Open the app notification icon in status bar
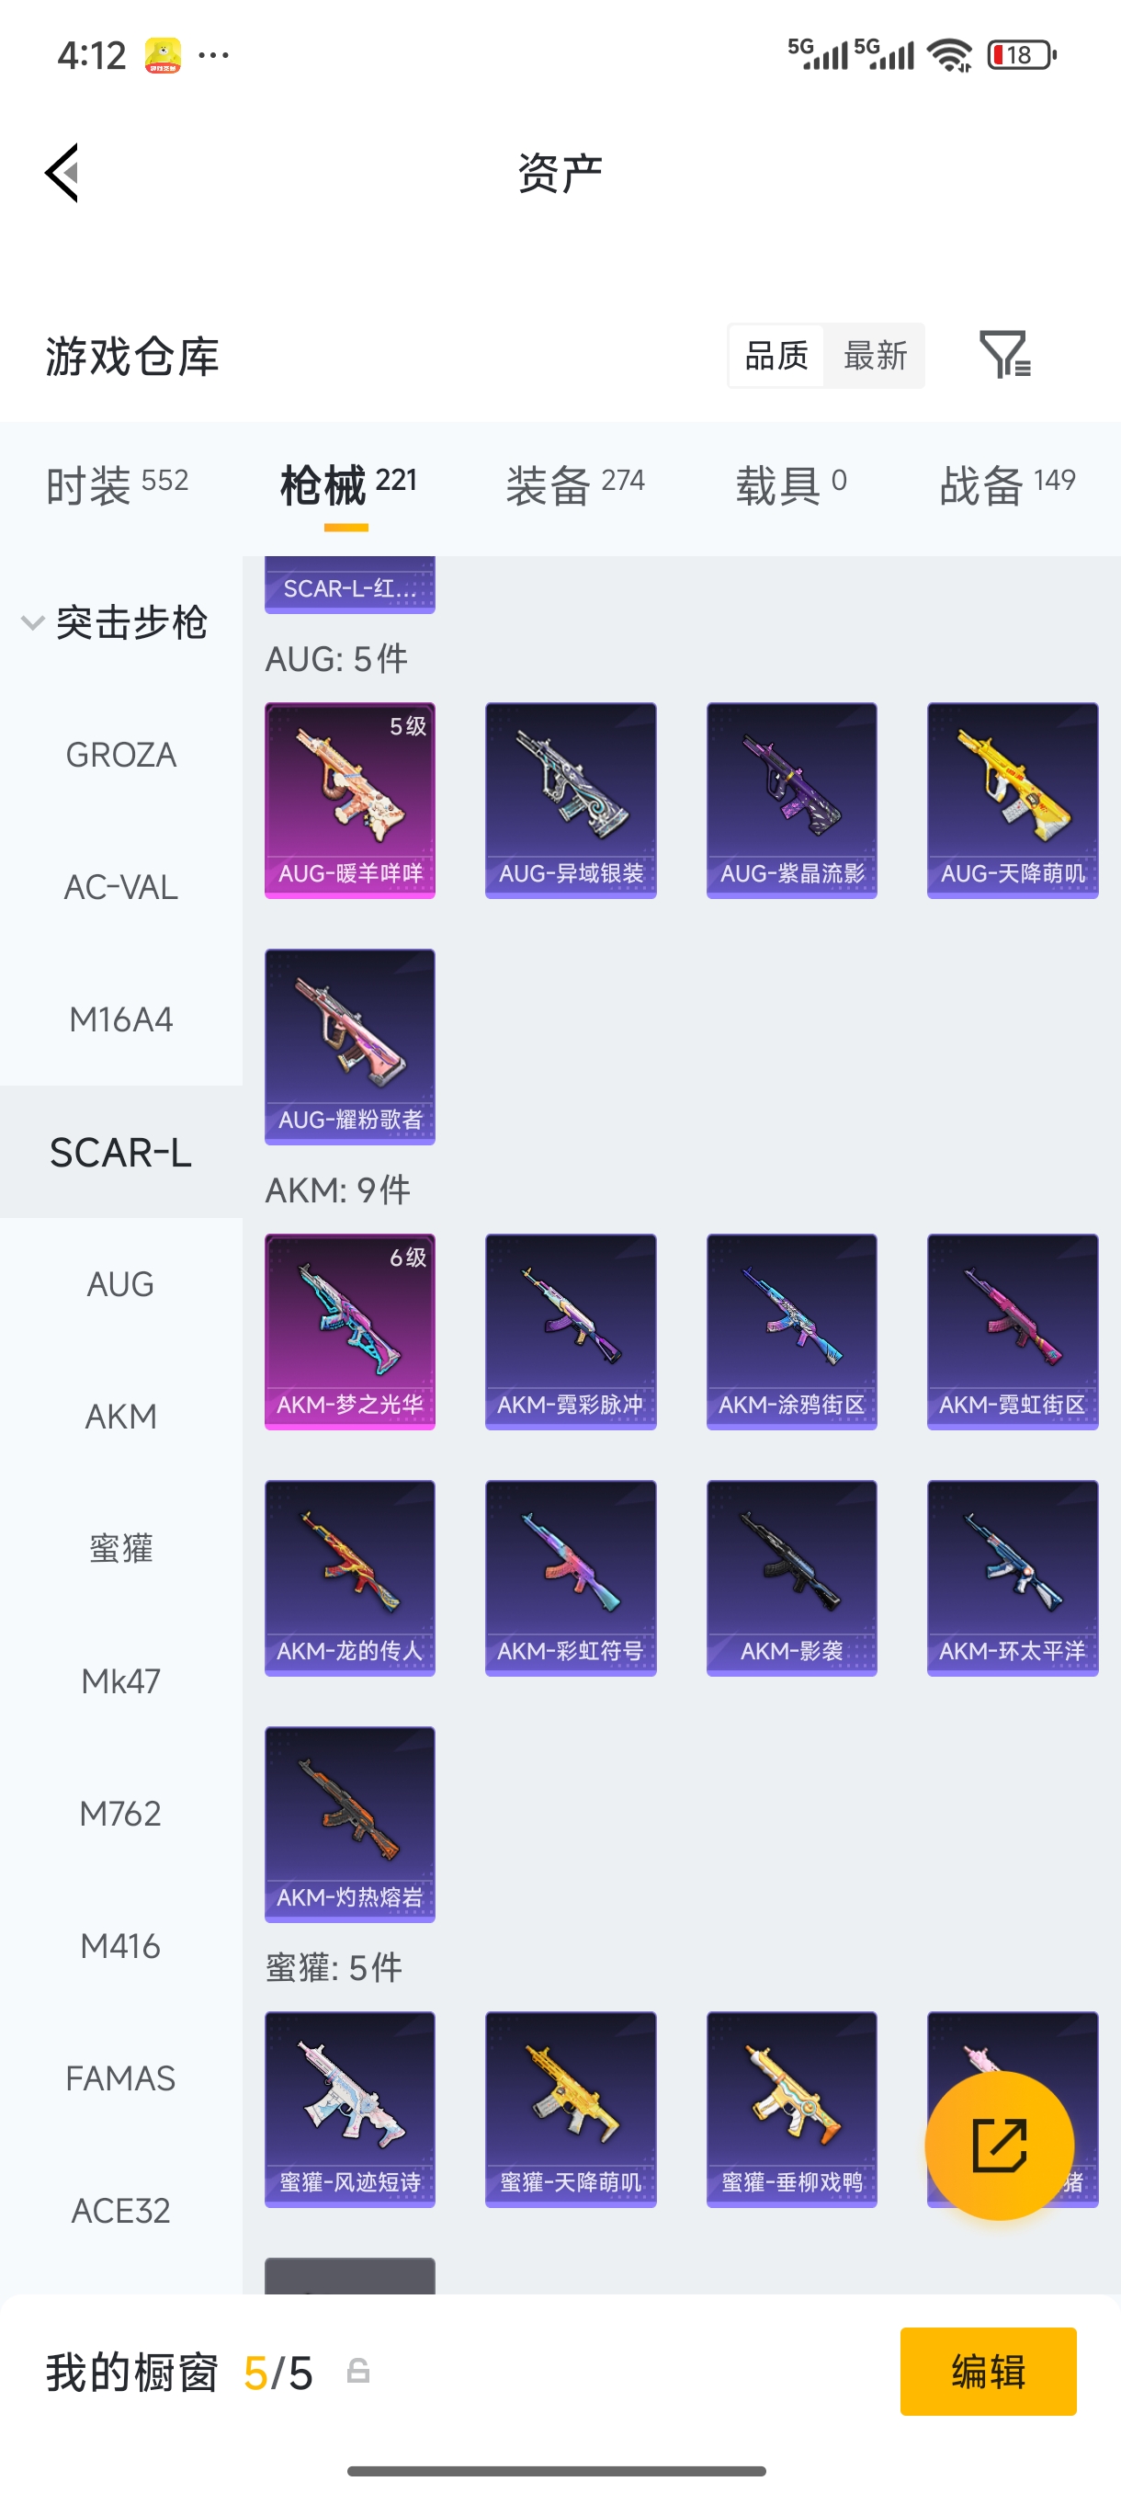The image size is (1121, 2493). point(163,55)
